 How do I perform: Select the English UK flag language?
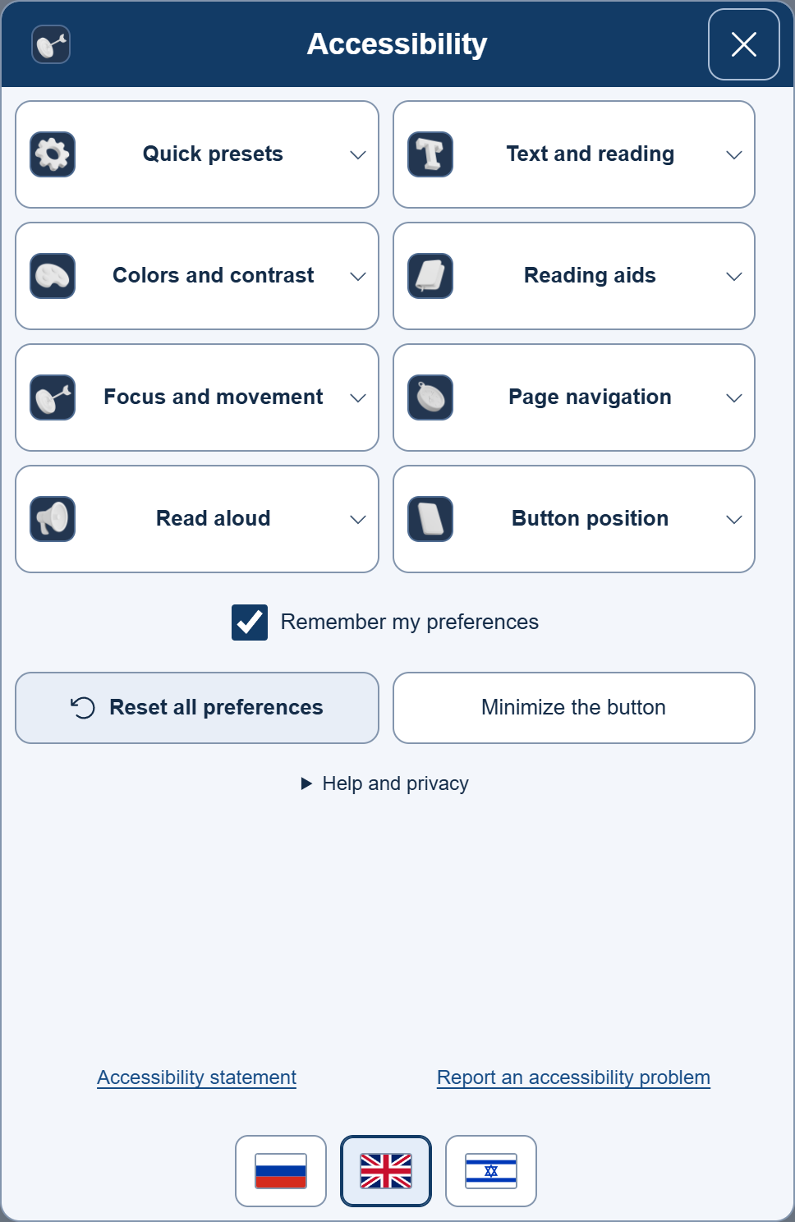[x=386, y=1171]
